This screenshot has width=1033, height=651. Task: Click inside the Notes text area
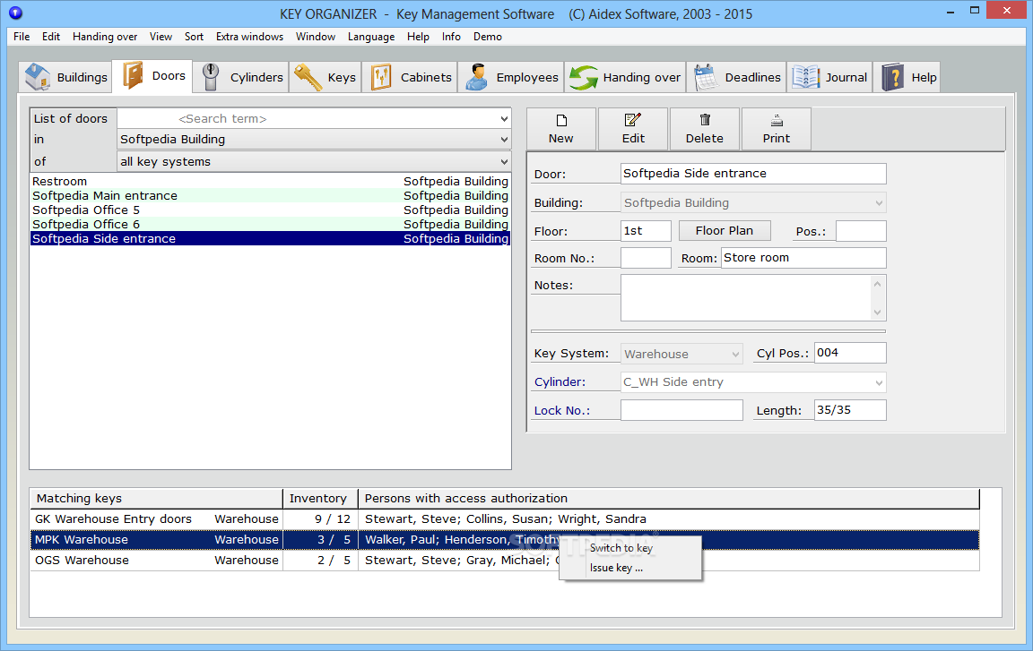[745, 298]
